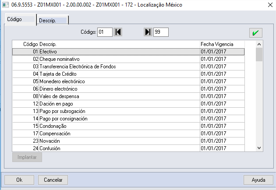Select the row 'Confusión'
Image resolution: width=276 pixels, height=190 pixels.
click(128, 148)
